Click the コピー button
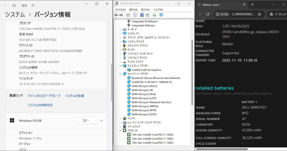Screen dimensions: 287x151 pos(86,120)
